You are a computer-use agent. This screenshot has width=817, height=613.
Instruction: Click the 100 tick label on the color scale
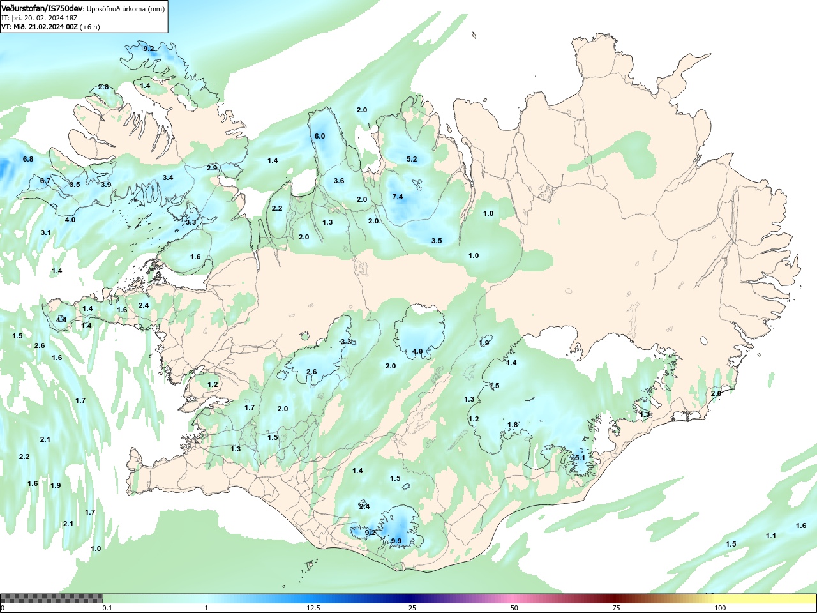720,608
